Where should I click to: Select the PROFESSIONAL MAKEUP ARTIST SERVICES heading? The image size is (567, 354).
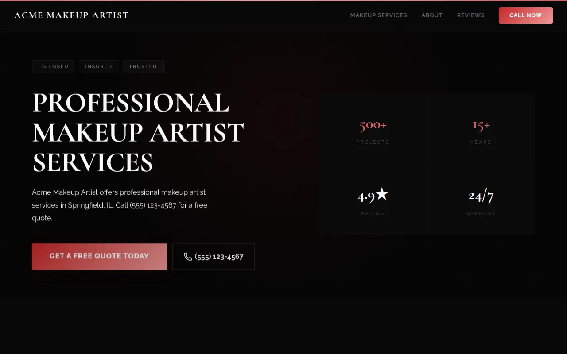(x=138, y=131)
